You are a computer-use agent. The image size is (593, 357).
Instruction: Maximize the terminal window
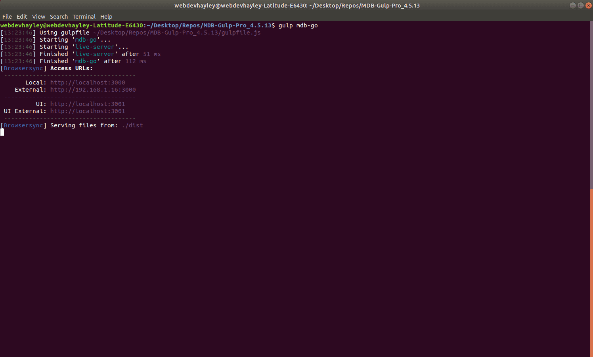click(580, 5)
